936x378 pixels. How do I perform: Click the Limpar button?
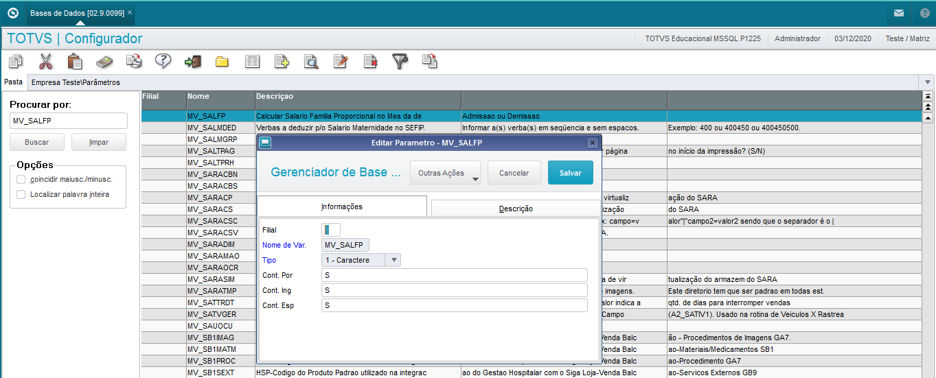click(100, 142)
